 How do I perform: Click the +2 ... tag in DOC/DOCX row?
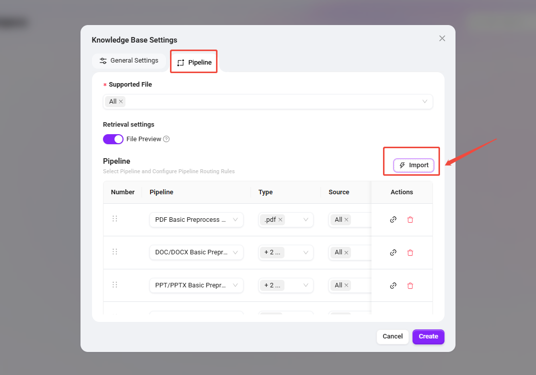click(272, 252)
